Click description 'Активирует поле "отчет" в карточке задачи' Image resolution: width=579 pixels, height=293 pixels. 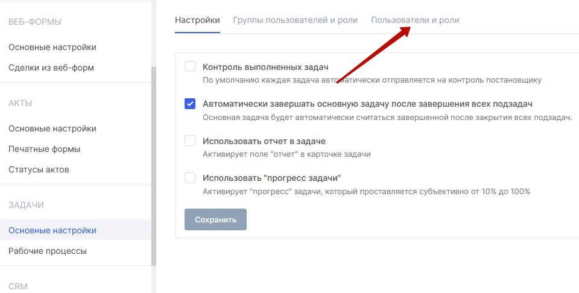(x=286, y=154)
